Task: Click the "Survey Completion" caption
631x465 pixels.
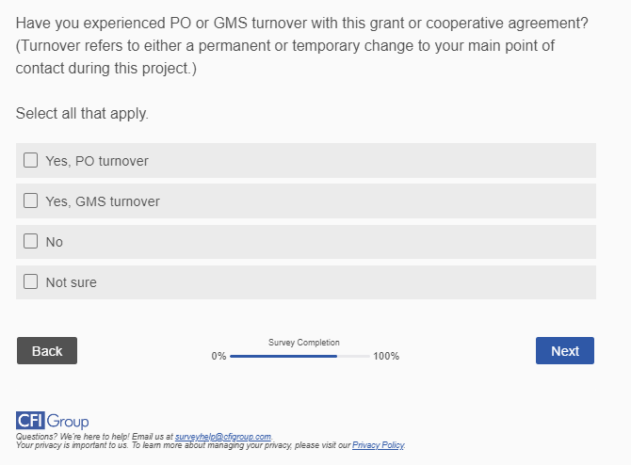Action: coord(303,343)
